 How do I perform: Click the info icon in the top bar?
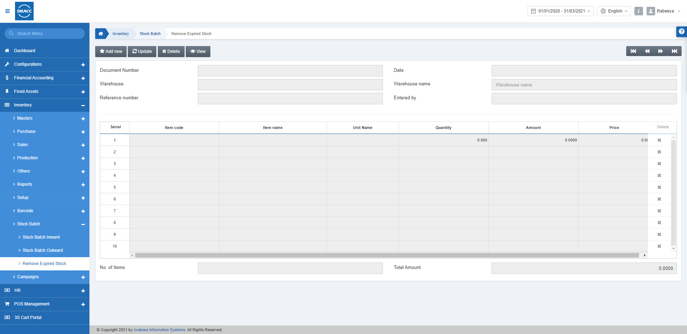click(x=638, y=11)
